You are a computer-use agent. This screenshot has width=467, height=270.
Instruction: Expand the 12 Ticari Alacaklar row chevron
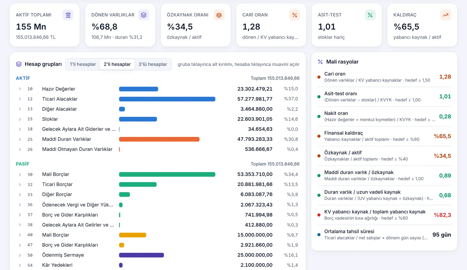coord(20,99)
